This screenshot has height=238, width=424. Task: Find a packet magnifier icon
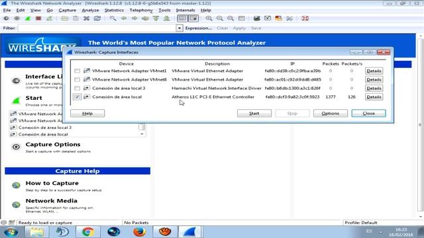113,19
